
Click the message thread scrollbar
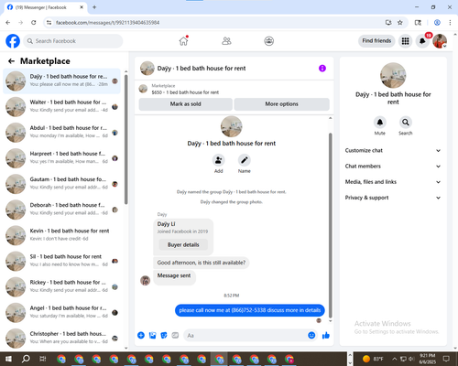pos(330,226)
